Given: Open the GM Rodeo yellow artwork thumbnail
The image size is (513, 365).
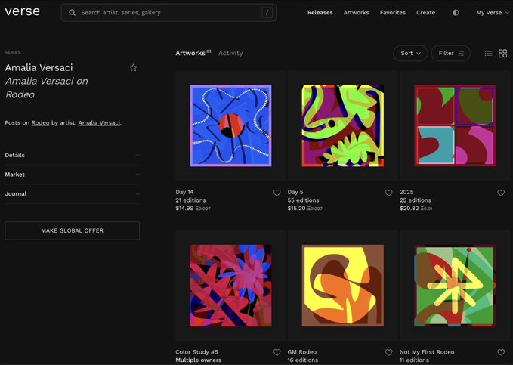Looking at the screenshot, I should point(342,286).
